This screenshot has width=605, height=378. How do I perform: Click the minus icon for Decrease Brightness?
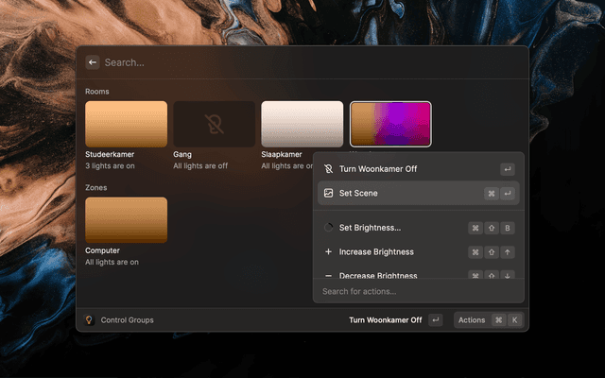coord(328,275)
